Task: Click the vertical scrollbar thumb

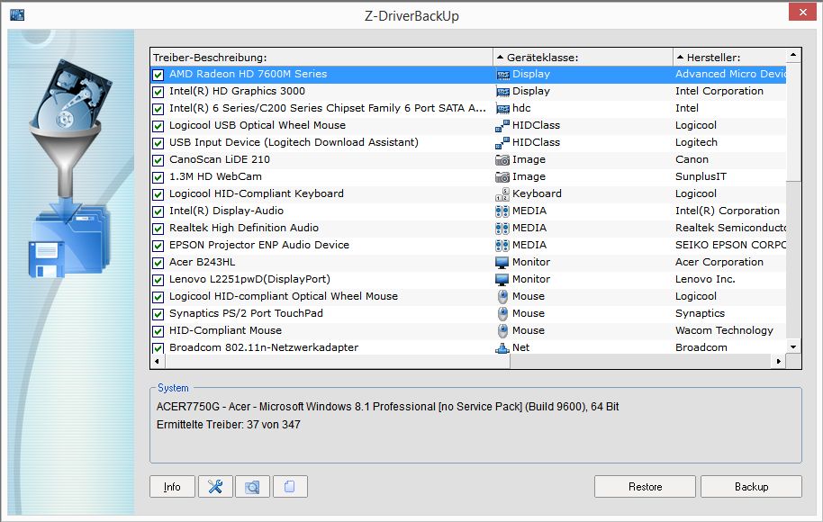Action: (793, 121)
